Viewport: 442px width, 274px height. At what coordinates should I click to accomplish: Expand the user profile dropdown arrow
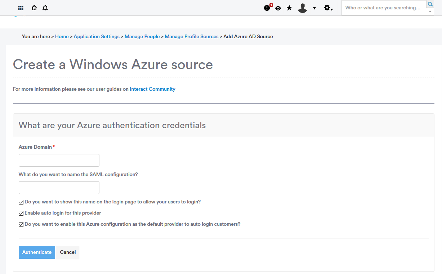314,8
